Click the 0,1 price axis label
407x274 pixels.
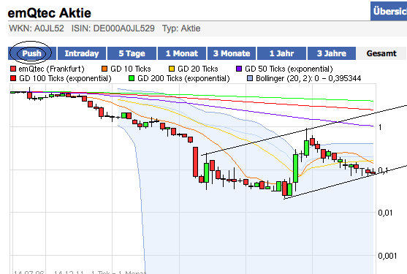pyautogui.click(x=383, y=170)
